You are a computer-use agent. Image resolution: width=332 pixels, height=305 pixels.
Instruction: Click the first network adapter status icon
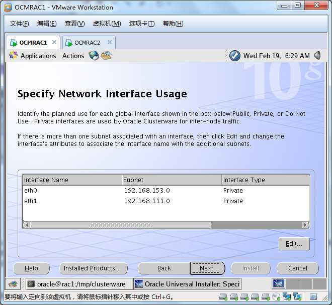point(287,297)
